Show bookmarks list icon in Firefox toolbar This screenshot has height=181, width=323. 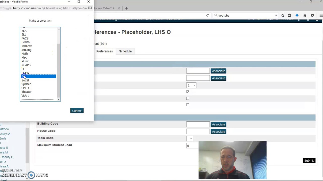click(x=289, y=15)
